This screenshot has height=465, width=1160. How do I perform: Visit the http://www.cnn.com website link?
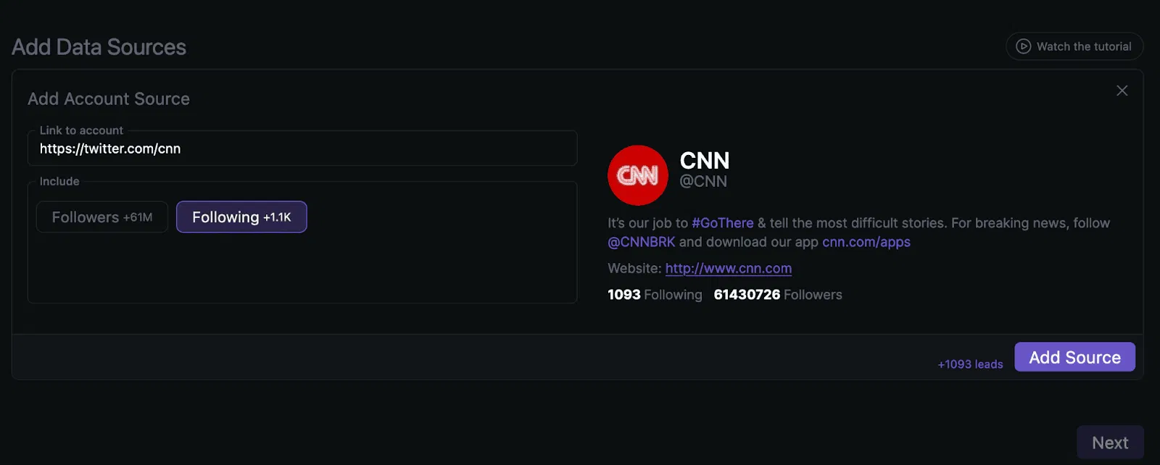click(x=729, y=268)
